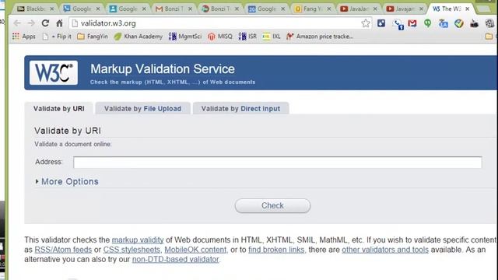Select Validate by URI tab

(x=59, y=109)
